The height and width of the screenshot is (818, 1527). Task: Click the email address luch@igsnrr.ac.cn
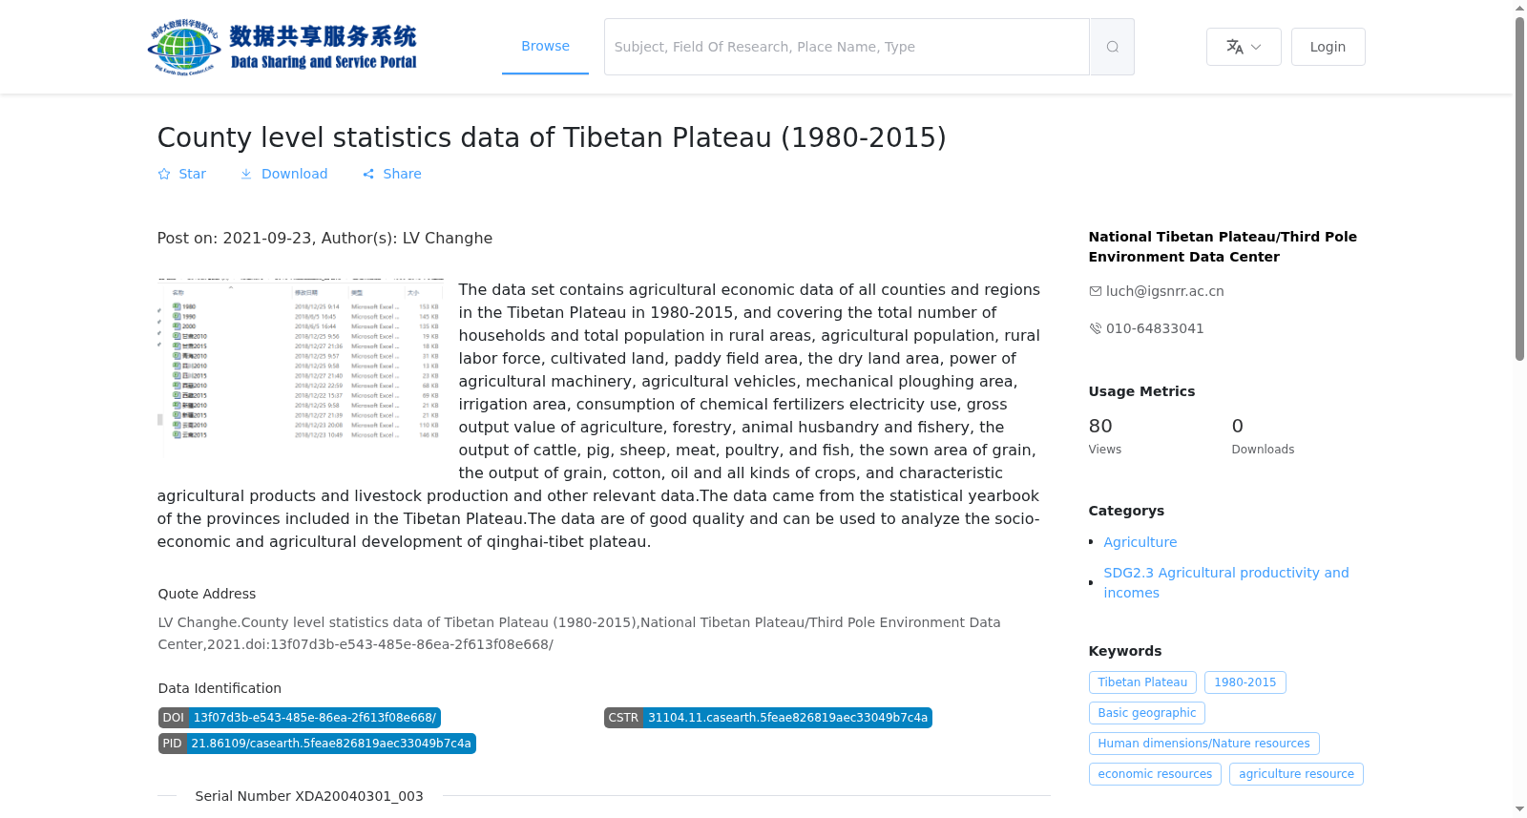[x=1164, y=291]
